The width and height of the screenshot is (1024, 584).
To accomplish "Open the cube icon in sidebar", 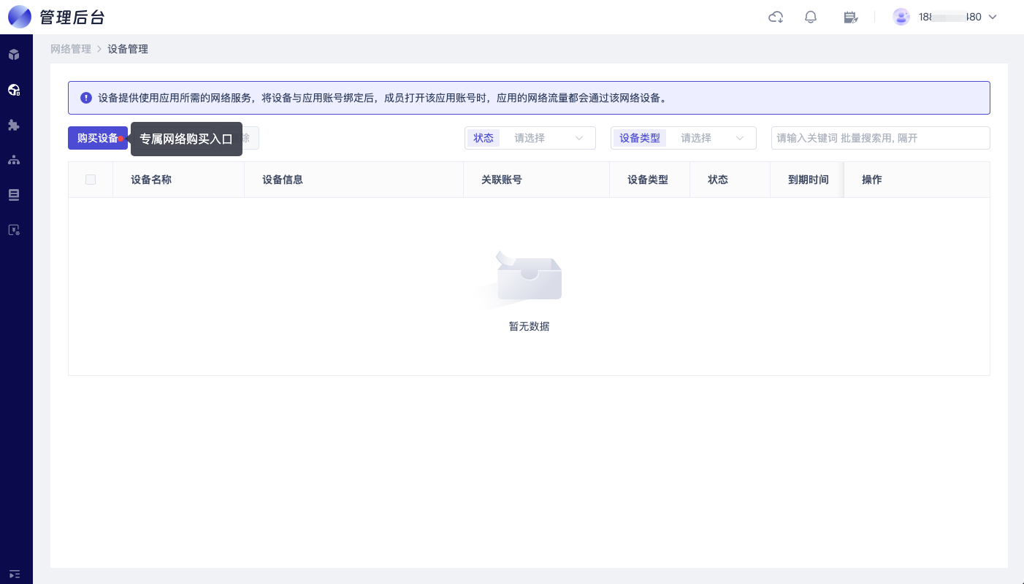I will click(x=14, y=55).
